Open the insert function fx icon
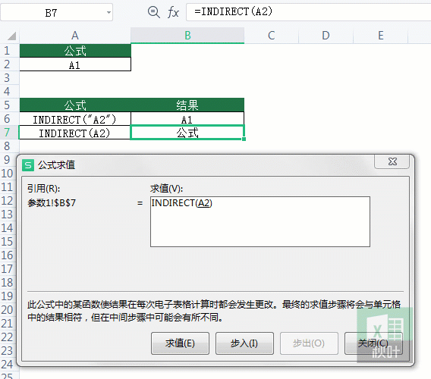The image size is (431, 379). point(173,12)
